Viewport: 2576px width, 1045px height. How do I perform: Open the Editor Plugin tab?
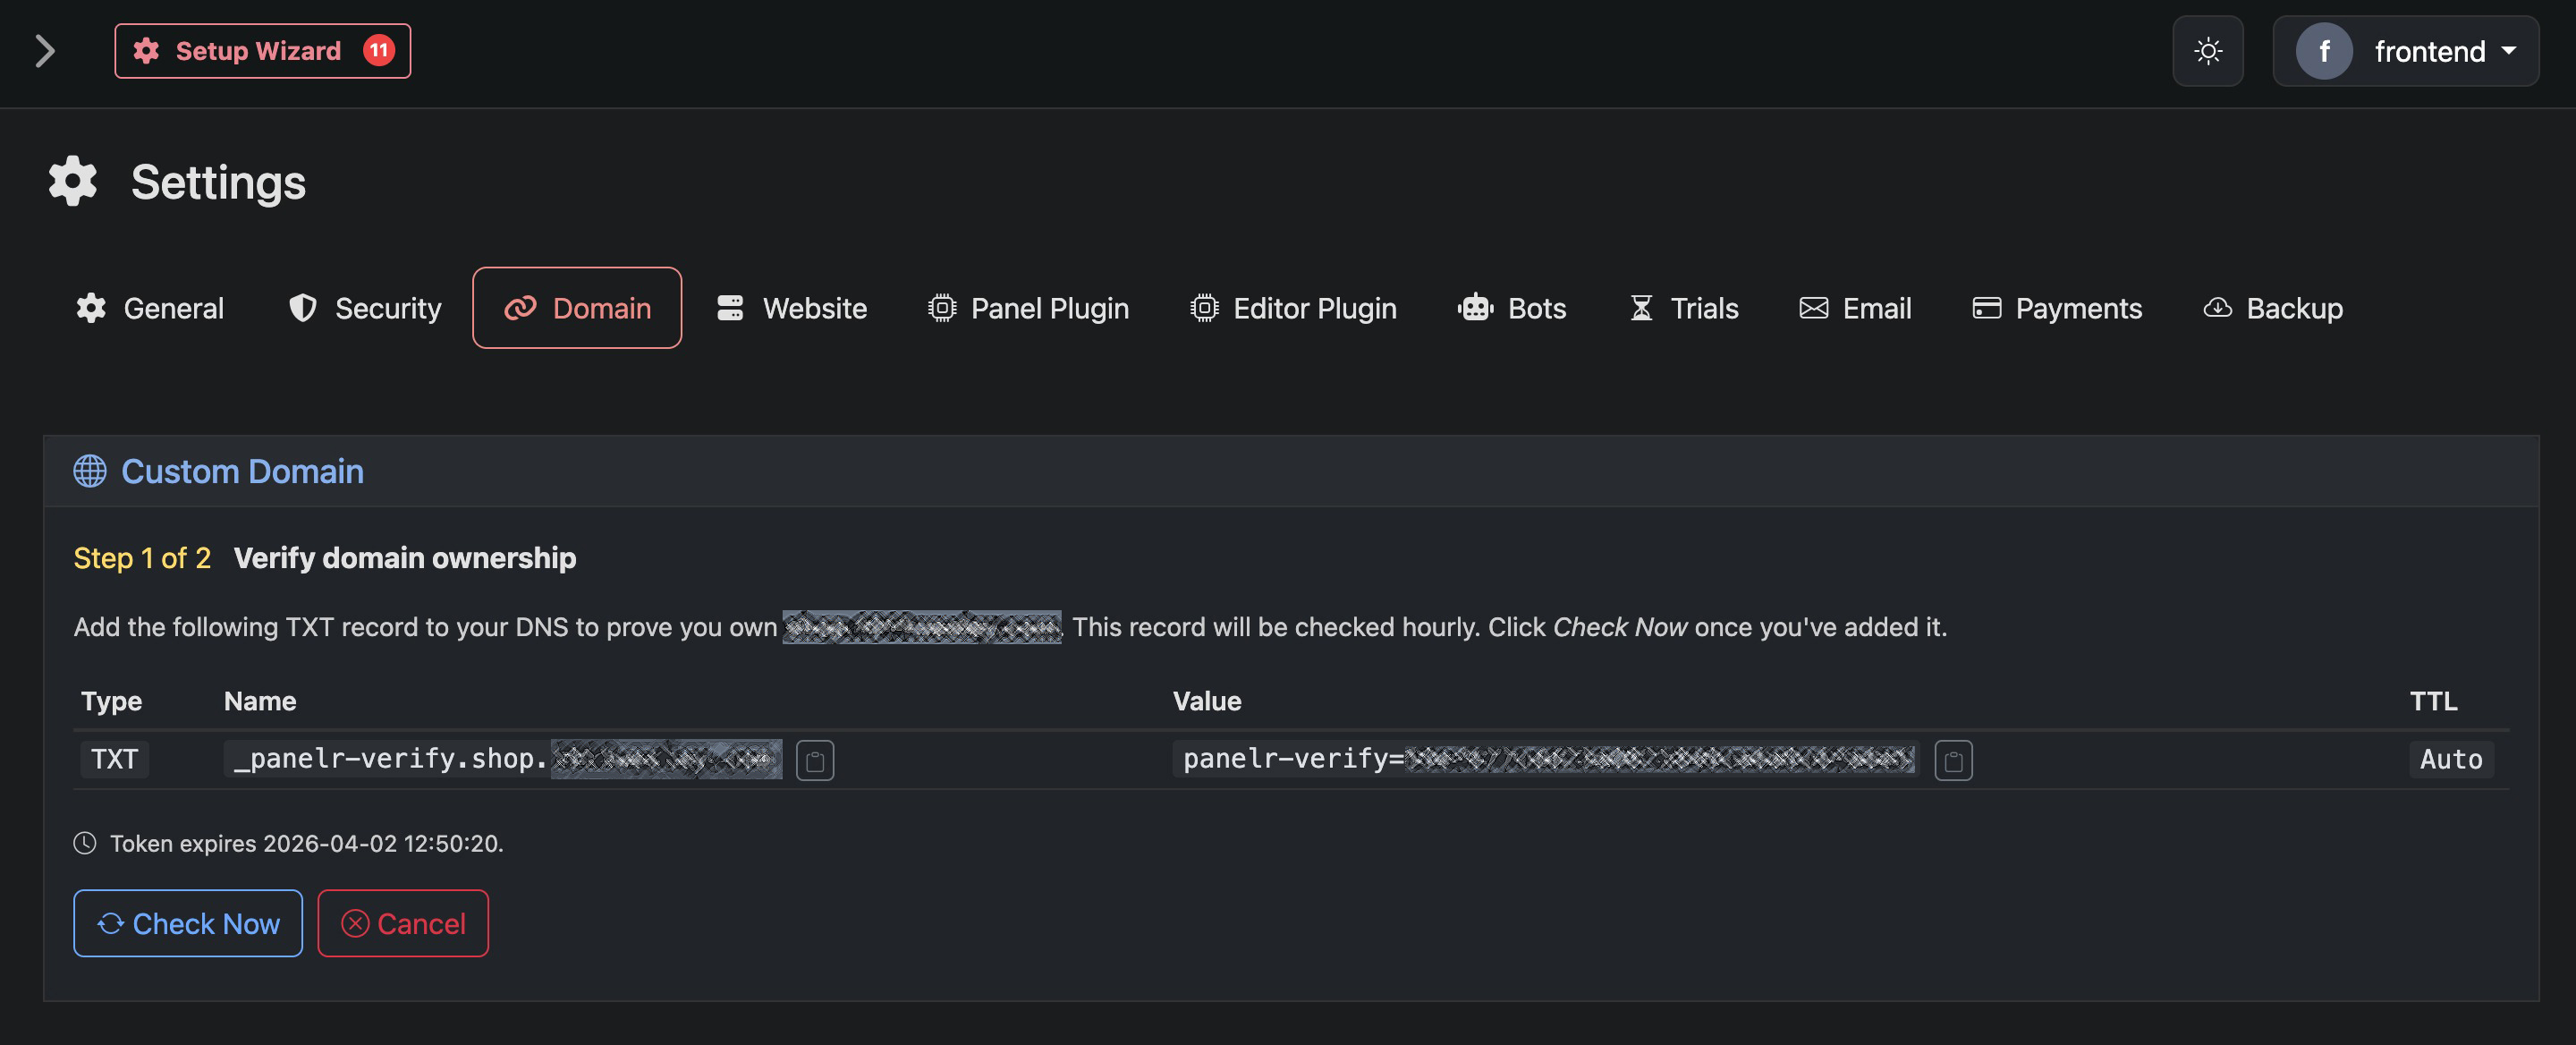tap(1293, 308)
